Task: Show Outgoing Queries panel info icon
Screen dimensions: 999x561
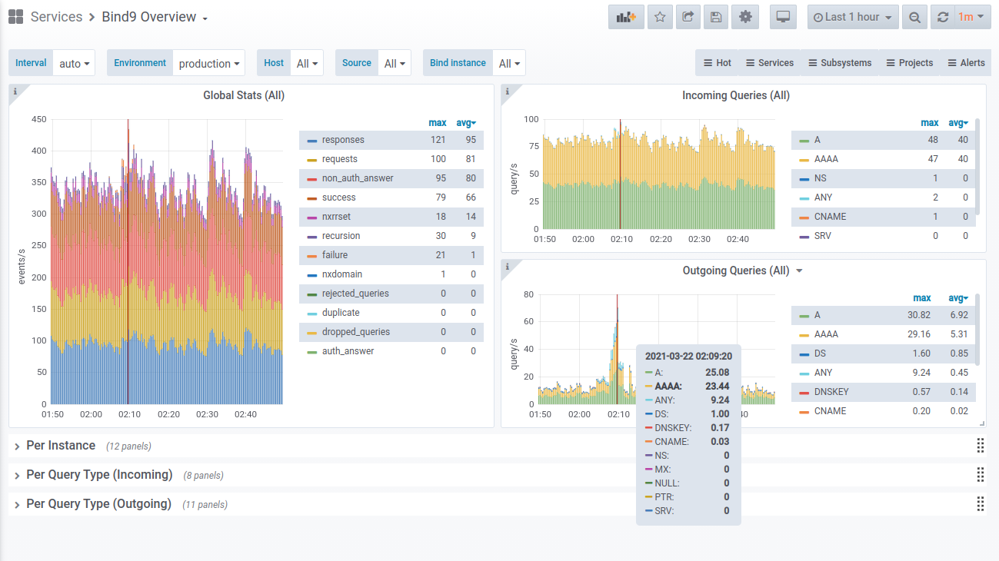Action: point(508,266)
